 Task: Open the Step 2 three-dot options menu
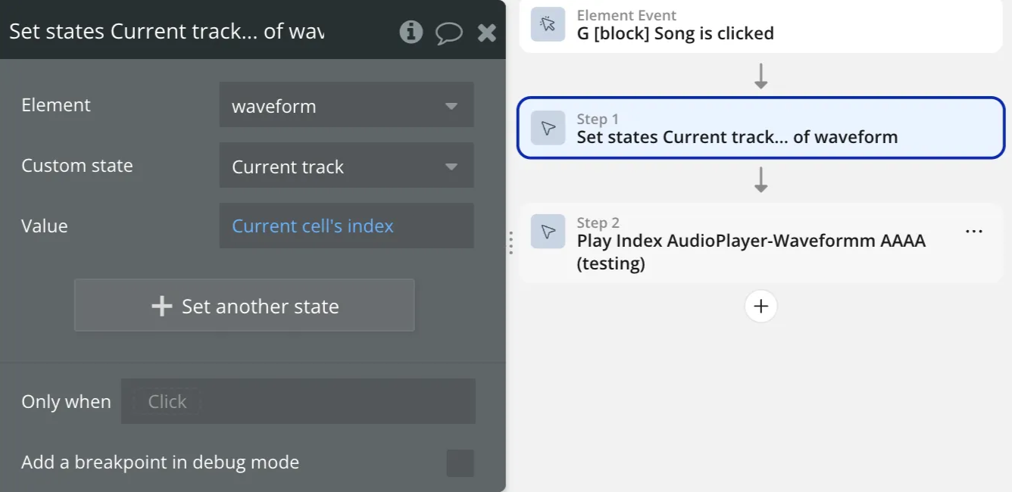coord(974,232)
